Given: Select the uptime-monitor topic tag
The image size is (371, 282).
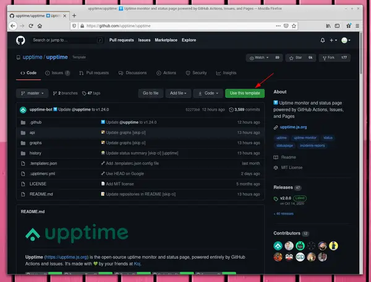Looking at the screenshot, I should pyautogui.click(x=306, y=137).
